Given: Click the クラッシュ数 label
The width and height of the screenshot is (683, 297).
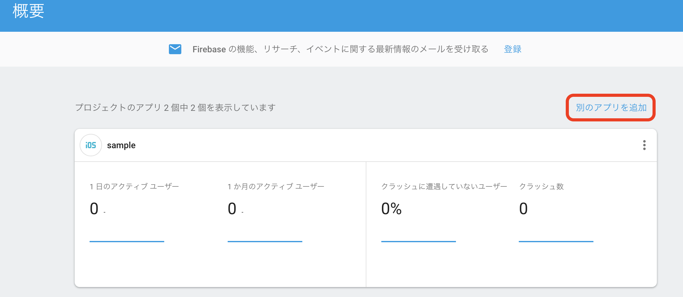Looking at the screenshot, I should (x=541, y=186).
